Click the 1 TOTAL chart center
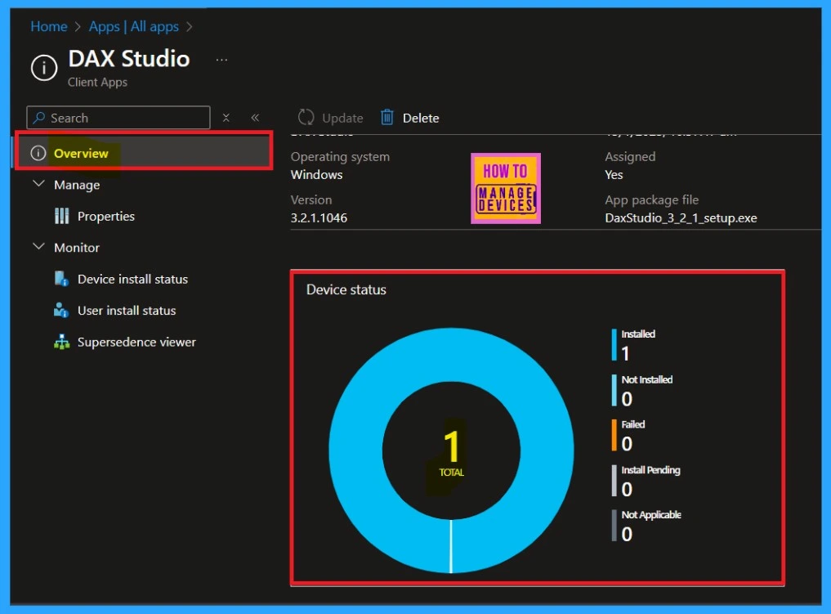Viewport: 831px width, 614px height. (x=451, y=453)
